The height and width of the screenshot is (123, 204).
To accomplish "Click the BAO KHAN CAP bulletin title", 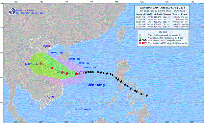I will tap(162, 8).
